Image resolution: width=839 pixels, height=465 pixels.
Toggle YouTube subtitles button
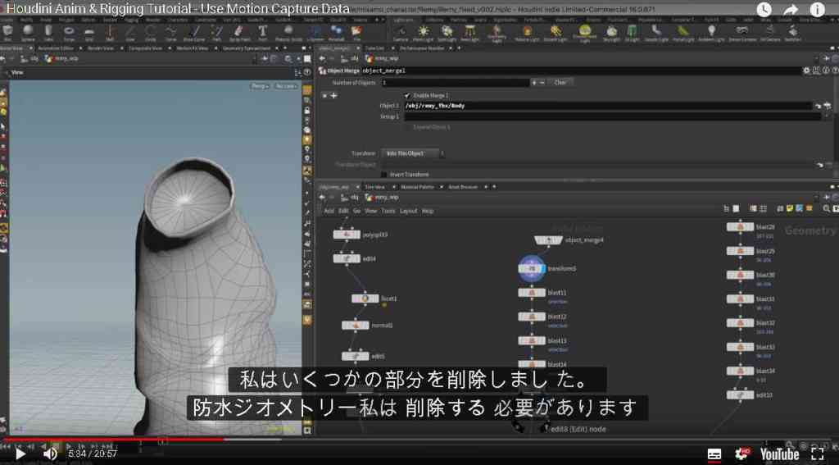click(x=714, y=455)
